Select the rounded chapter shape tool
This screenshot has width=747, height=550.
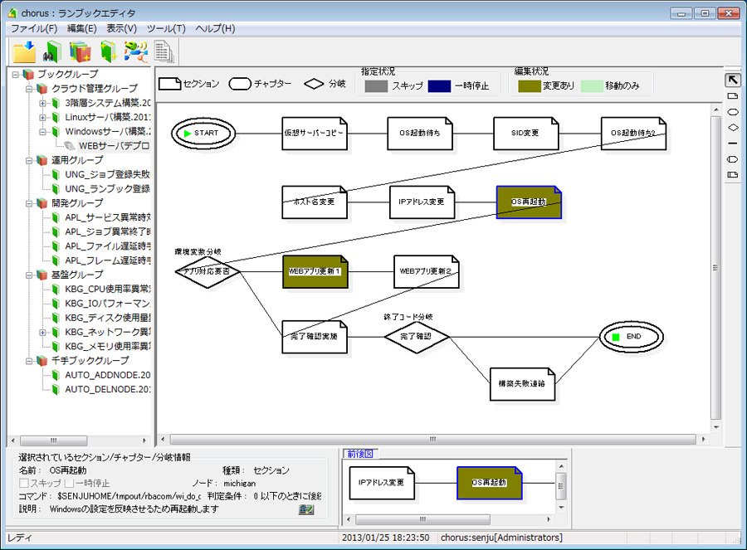tap(733, 159)
